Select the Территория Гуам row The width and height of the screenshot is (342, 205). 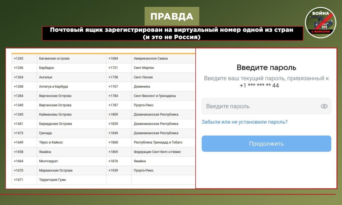(x=52, y=180)
